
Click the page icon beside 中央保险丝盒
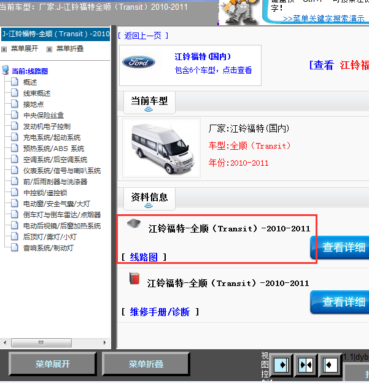point(15,115)
